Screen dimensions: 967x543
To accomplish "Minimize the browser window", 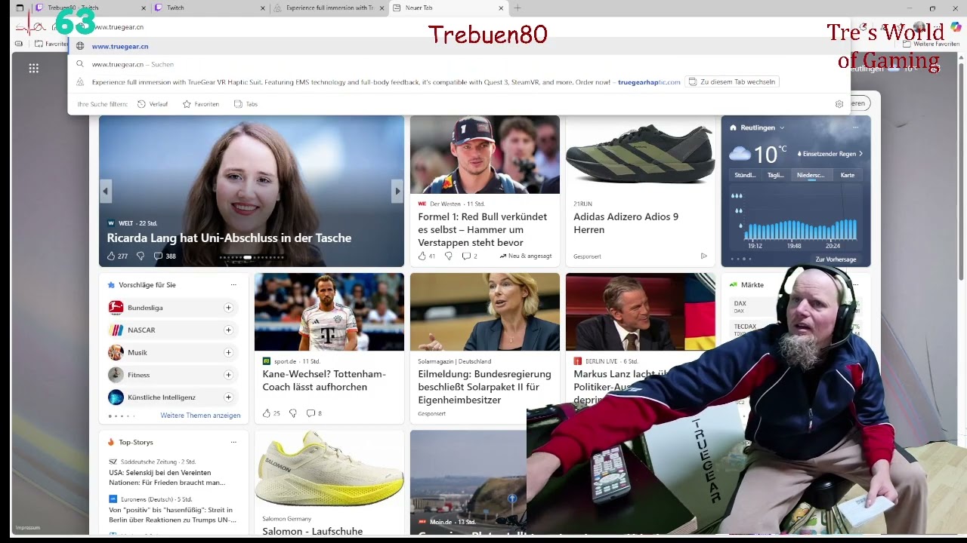I will click(908, 8).
